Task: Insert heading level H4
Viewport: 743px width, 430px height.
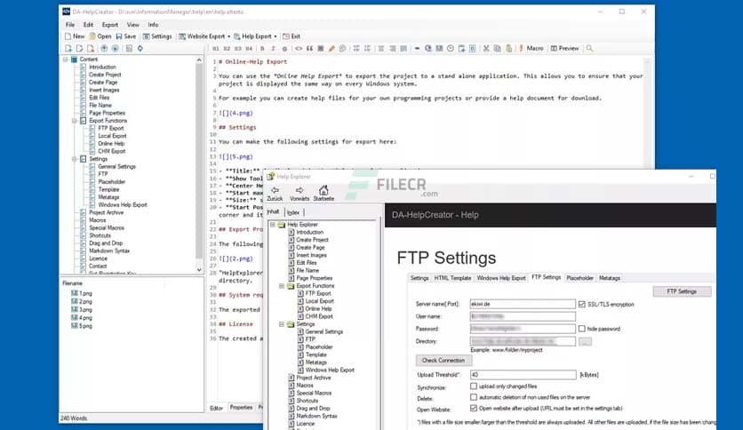Action: [x=249, y=49]
